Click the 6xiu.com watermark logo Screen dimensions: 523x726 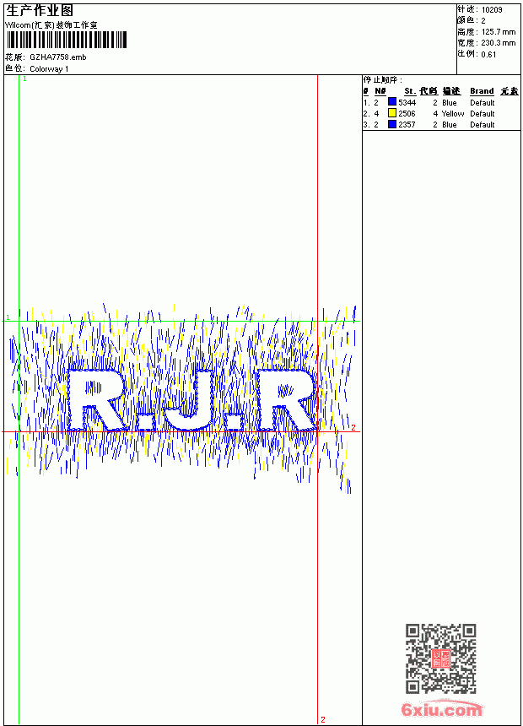pyautogui.click(x=442, y=709)
